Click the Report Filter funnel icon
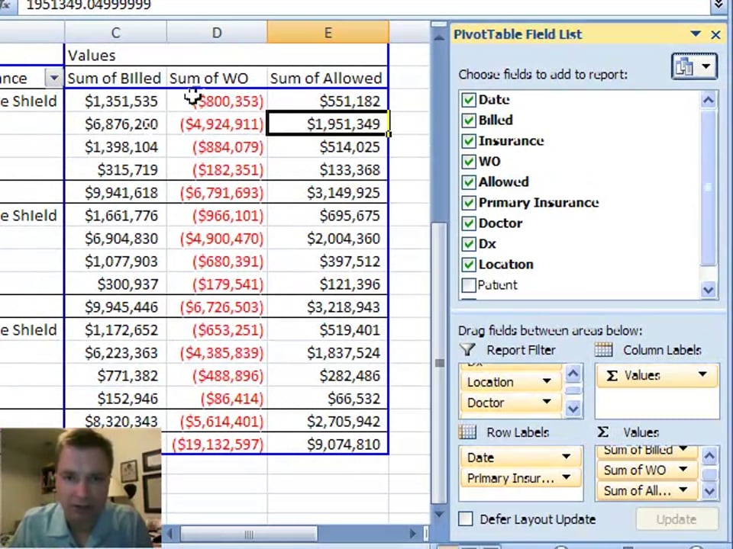Viewport: 733px width, 549px height. 467,350
